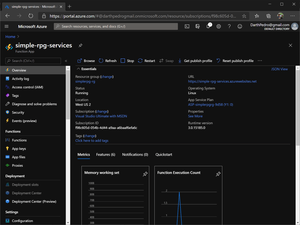Pin the Function Execution Count chart
The height and width of the screenshot is (225, 300).
point(218,174)
